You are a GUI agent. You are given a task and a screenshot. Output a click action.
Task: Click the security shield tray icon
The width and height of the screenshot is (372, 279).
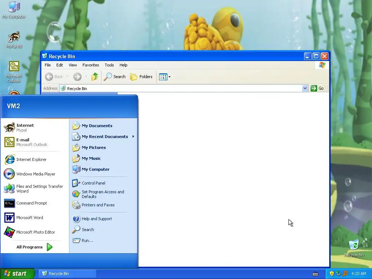[332, 274]
